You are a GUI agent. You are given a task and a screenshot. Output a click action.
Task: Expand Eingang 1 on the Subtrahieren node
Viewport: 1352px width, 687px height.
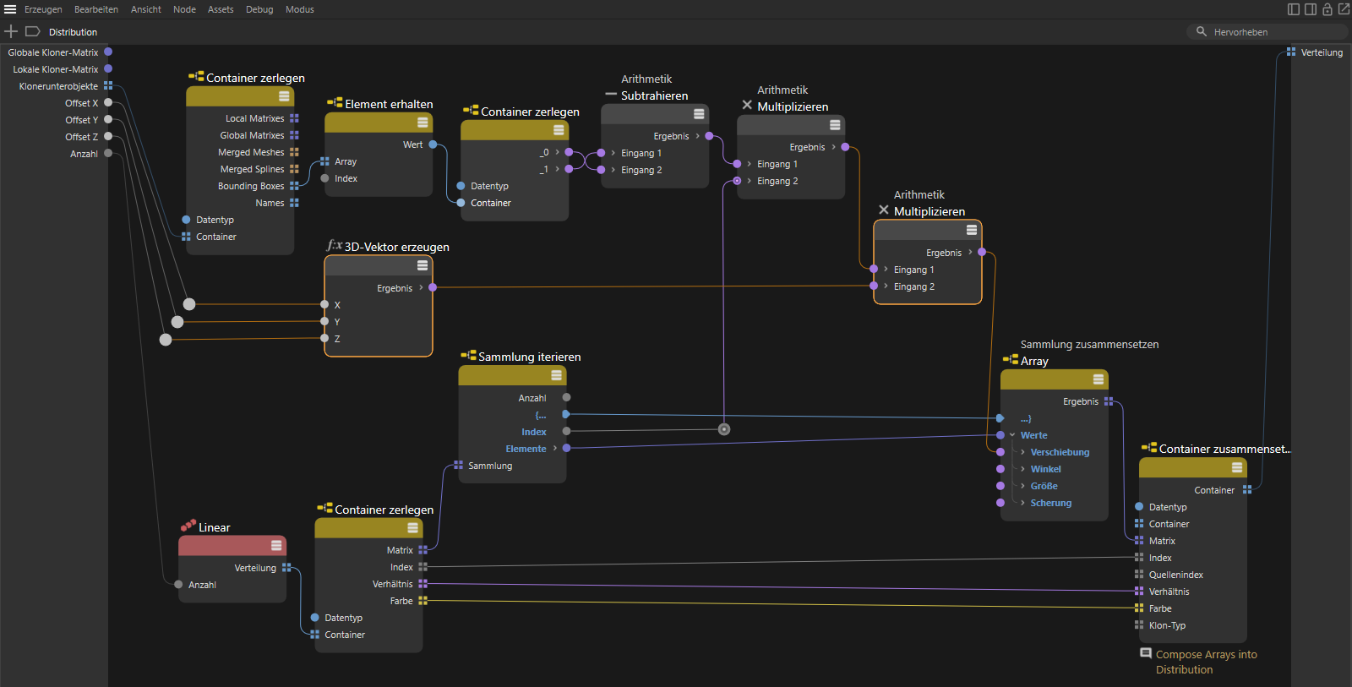[x=613, y=153]
